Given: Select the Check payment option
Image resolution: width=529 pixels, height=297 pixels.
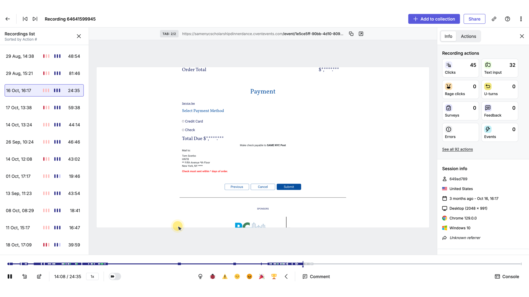Looking at the screenshot, I should (183, 130).
